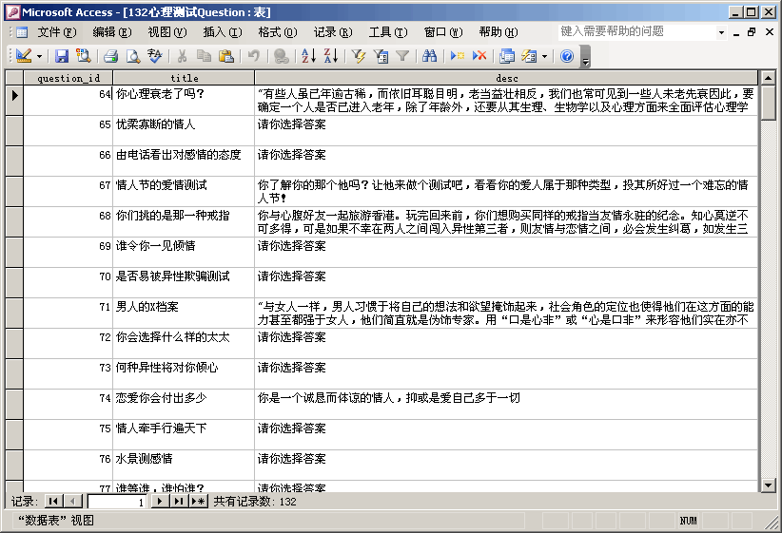The width and height of the screenshot is (782, 533).
Task: Apply Filter By Selection icon
Action: (x=358, y=56)
